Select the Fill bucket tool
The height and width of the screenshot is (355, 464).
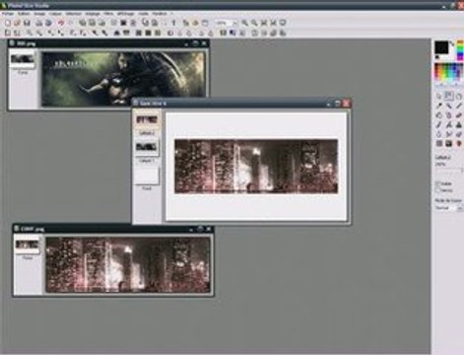439,115
